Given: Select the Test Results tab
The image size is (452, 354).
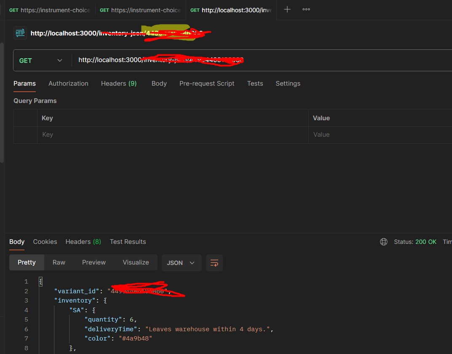Looking at the screenshot, I should (128, 242).
